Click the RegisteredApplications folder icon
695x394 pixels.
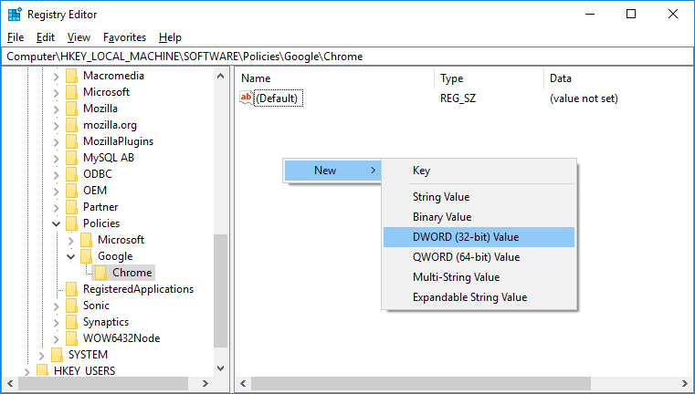72,289
